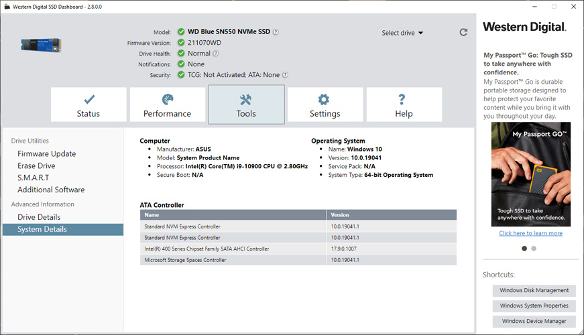
Task: Open Windows System Properties shortcut
Action: 534,306
